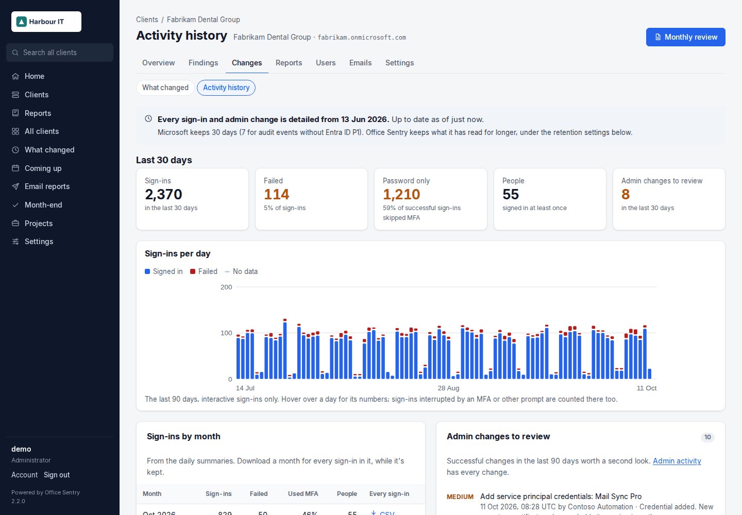Click the Email reports paper-plane icon

coord(15,186)
